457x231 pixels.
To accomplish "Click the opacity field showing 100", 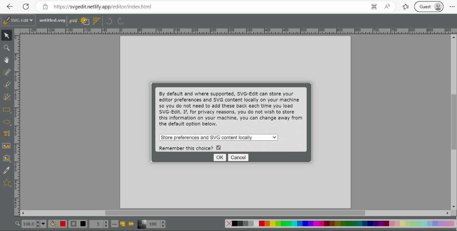I will (153, 224).
